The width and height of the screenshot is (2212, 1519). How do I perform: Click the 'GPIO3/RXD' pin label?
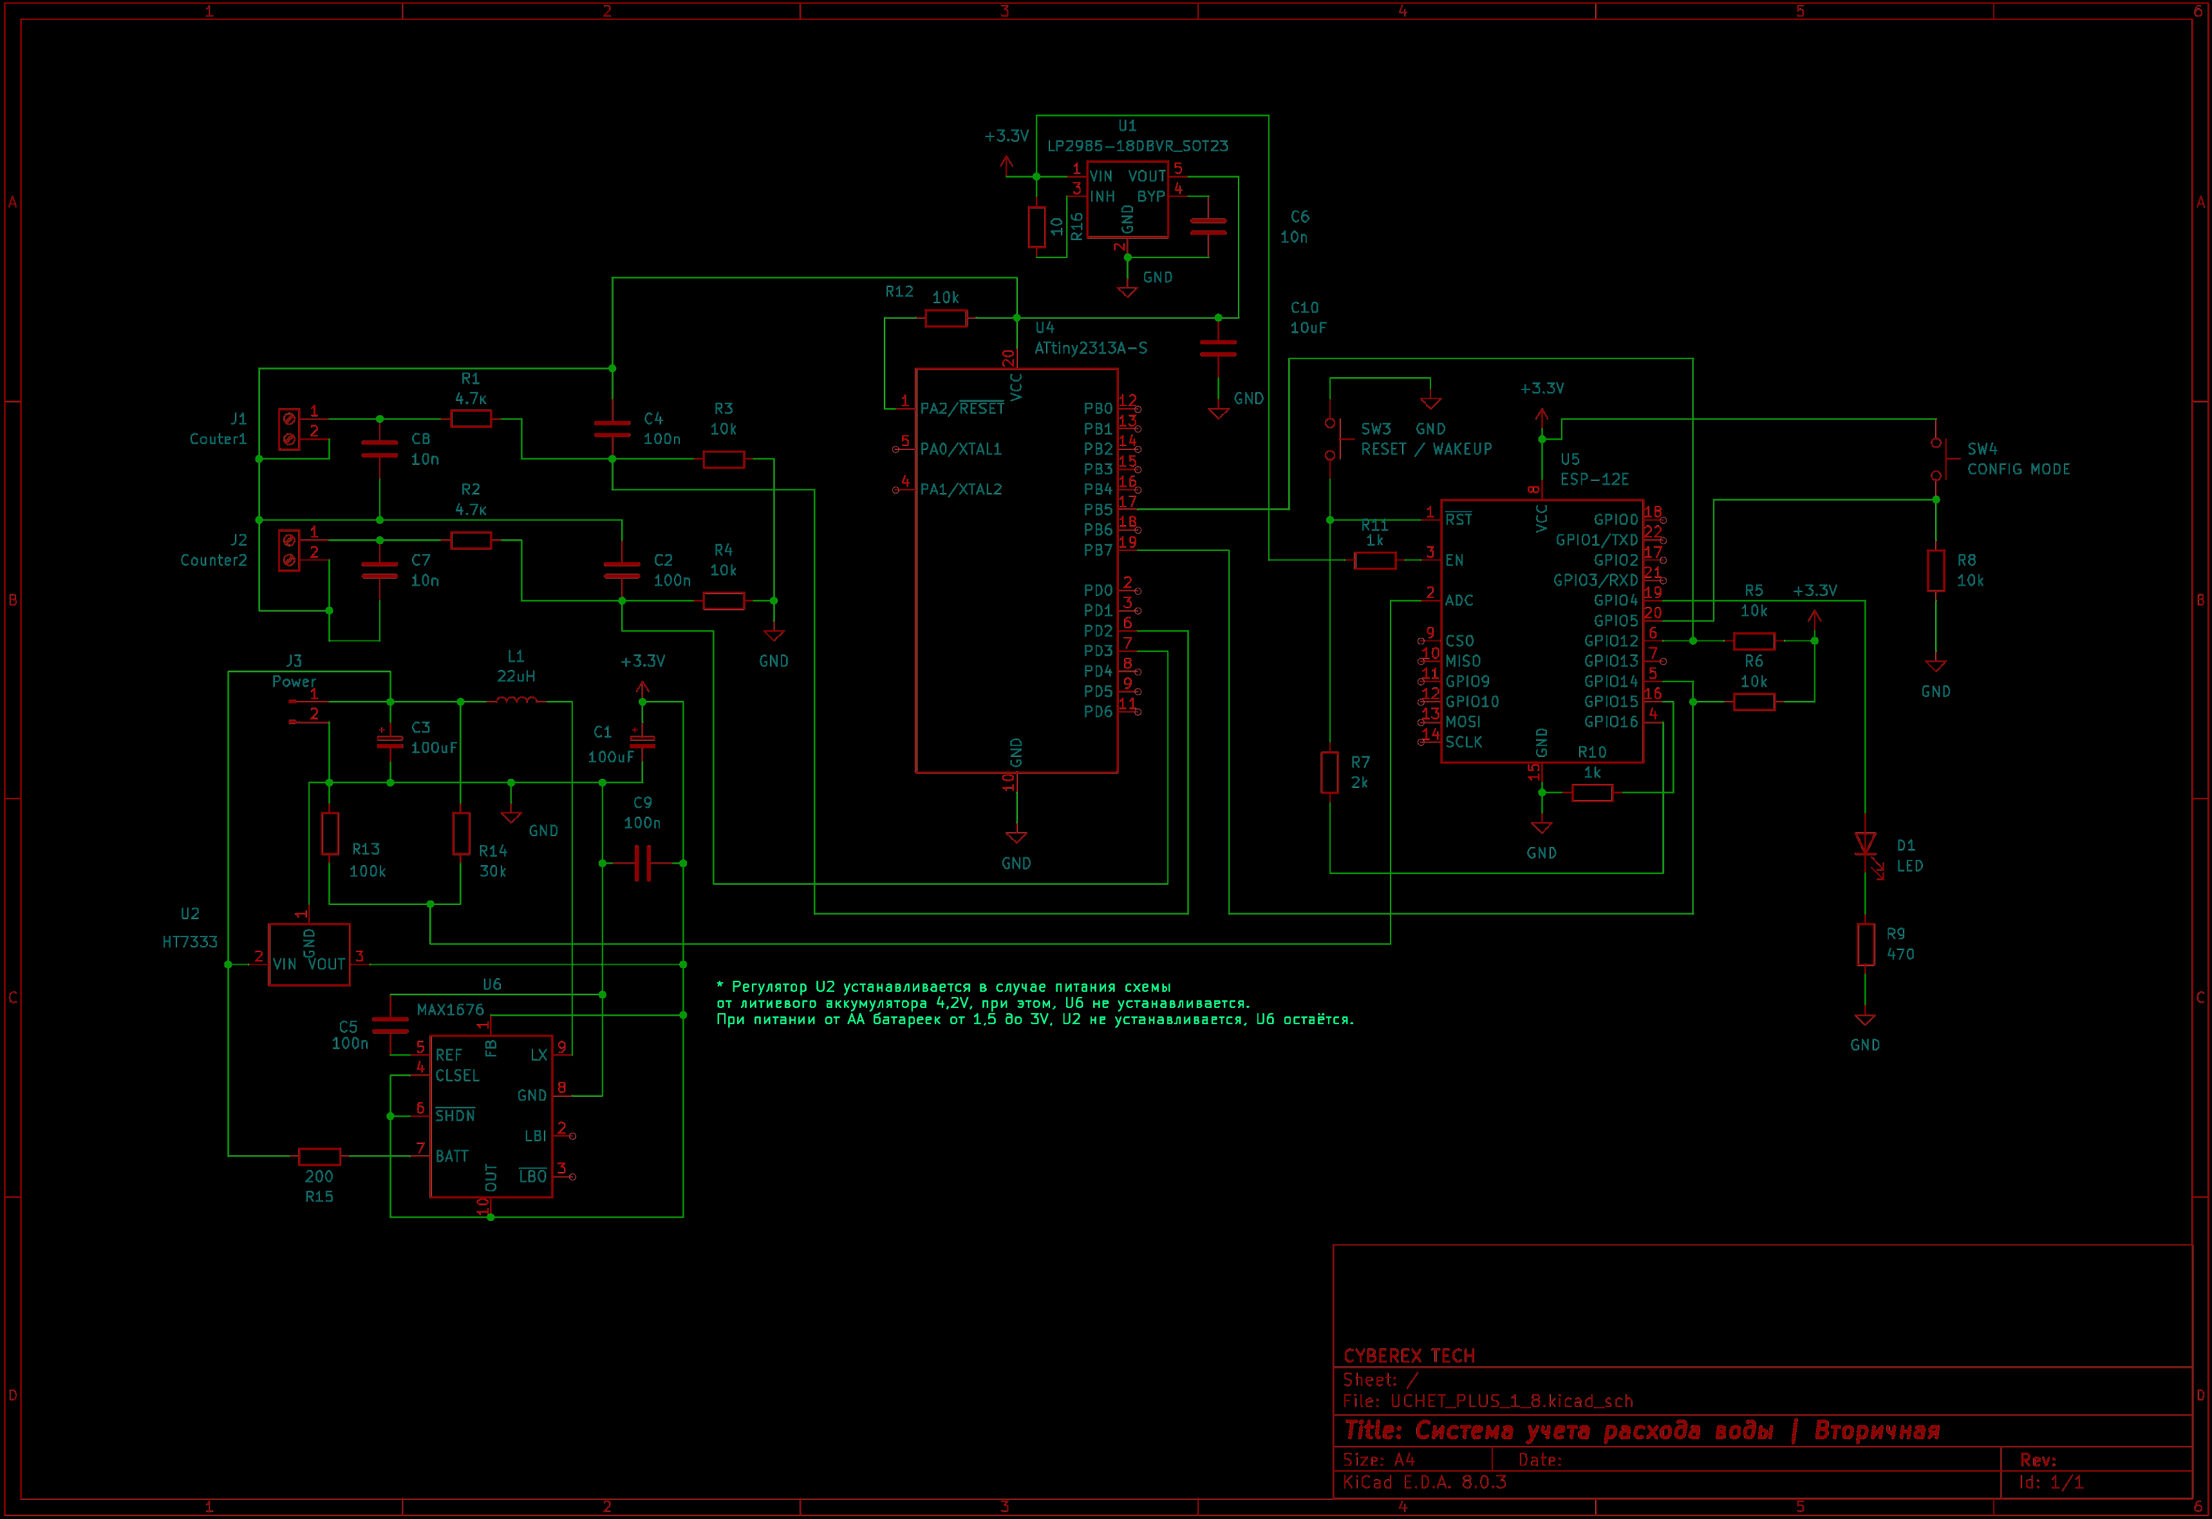[1595, 581]
